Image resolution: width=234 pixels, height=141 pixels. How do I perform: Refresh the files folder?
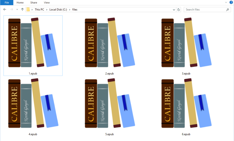click(x=178, y=10)
